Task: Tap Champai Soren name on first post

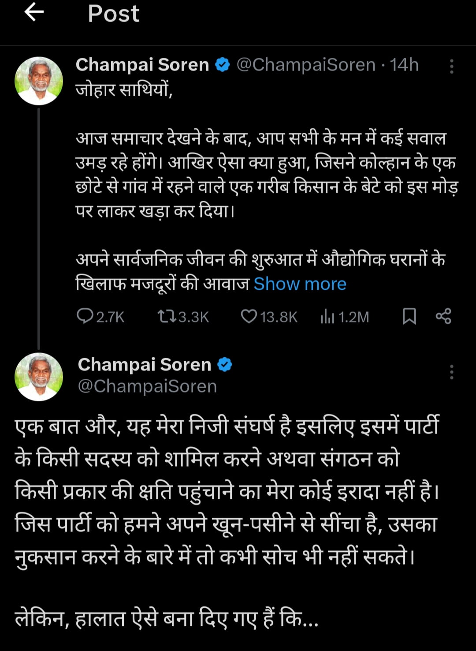Action: [x=142, y=65]
